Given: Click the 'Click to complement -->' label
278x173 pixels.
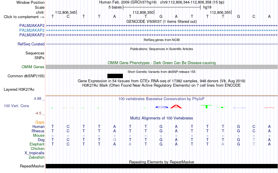Looking at the screenshot, I should 24,17.
